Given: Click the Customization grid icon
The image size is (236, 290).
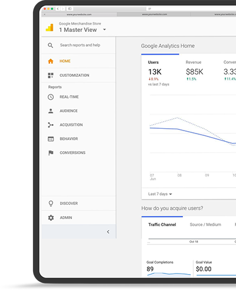Looking at the screenshot, I should tap(51, 76).
